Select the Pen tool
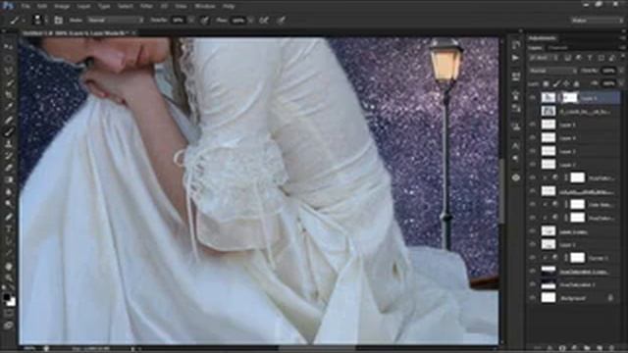Screen dimensions: 628x353 tap(9, 217)
